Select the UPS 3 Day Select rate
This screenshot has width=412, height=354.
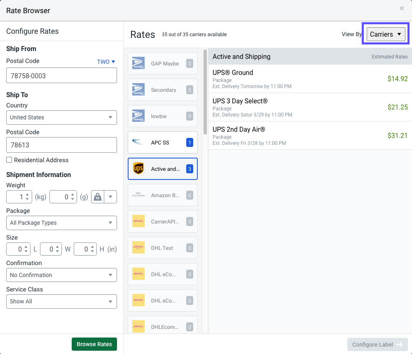tap(310, 107)
